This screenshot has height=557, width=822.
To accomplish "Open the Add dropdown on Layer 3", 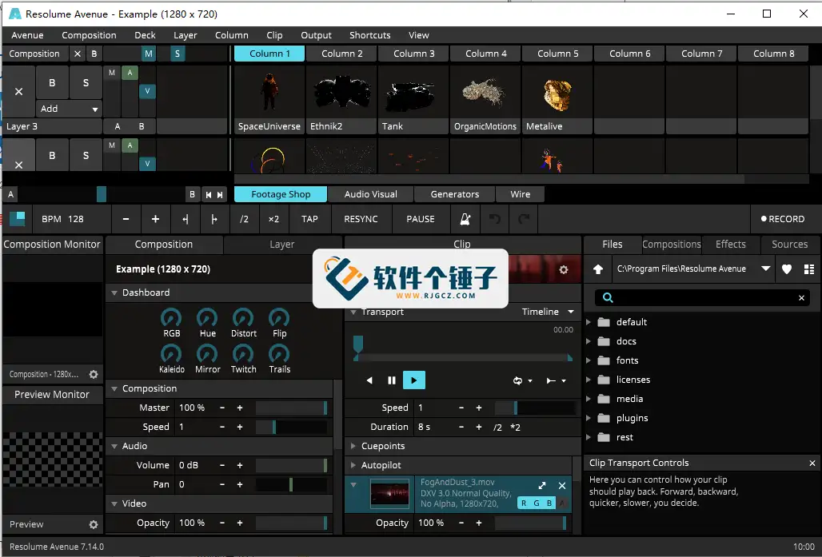I will tap(69, 108).
